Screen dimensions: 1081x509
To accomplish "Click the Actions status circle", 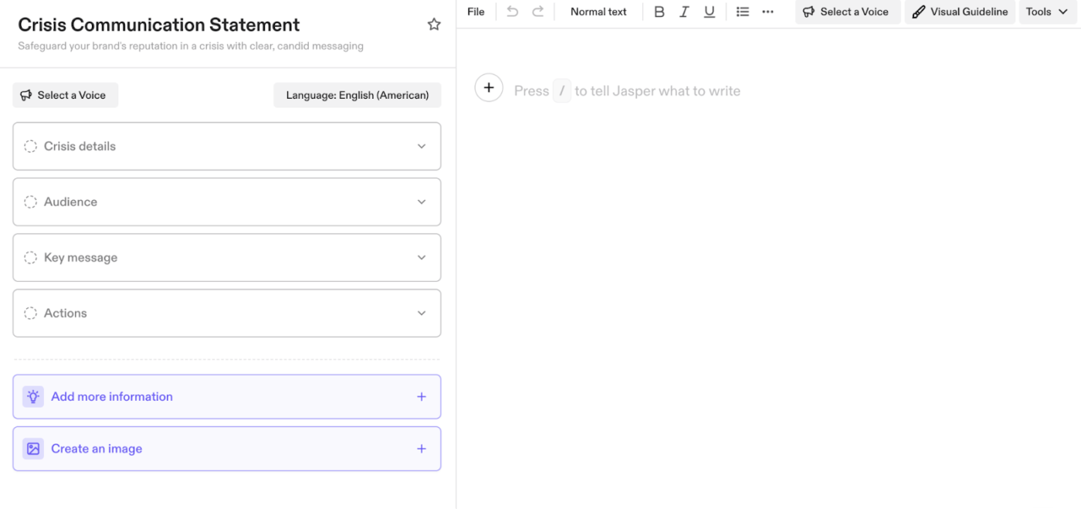I will coord(30,313).
